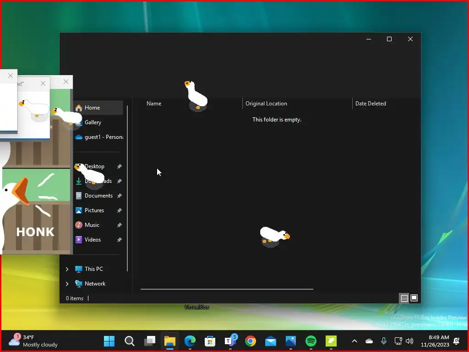Close the goose meme image window

click(66, 82)
